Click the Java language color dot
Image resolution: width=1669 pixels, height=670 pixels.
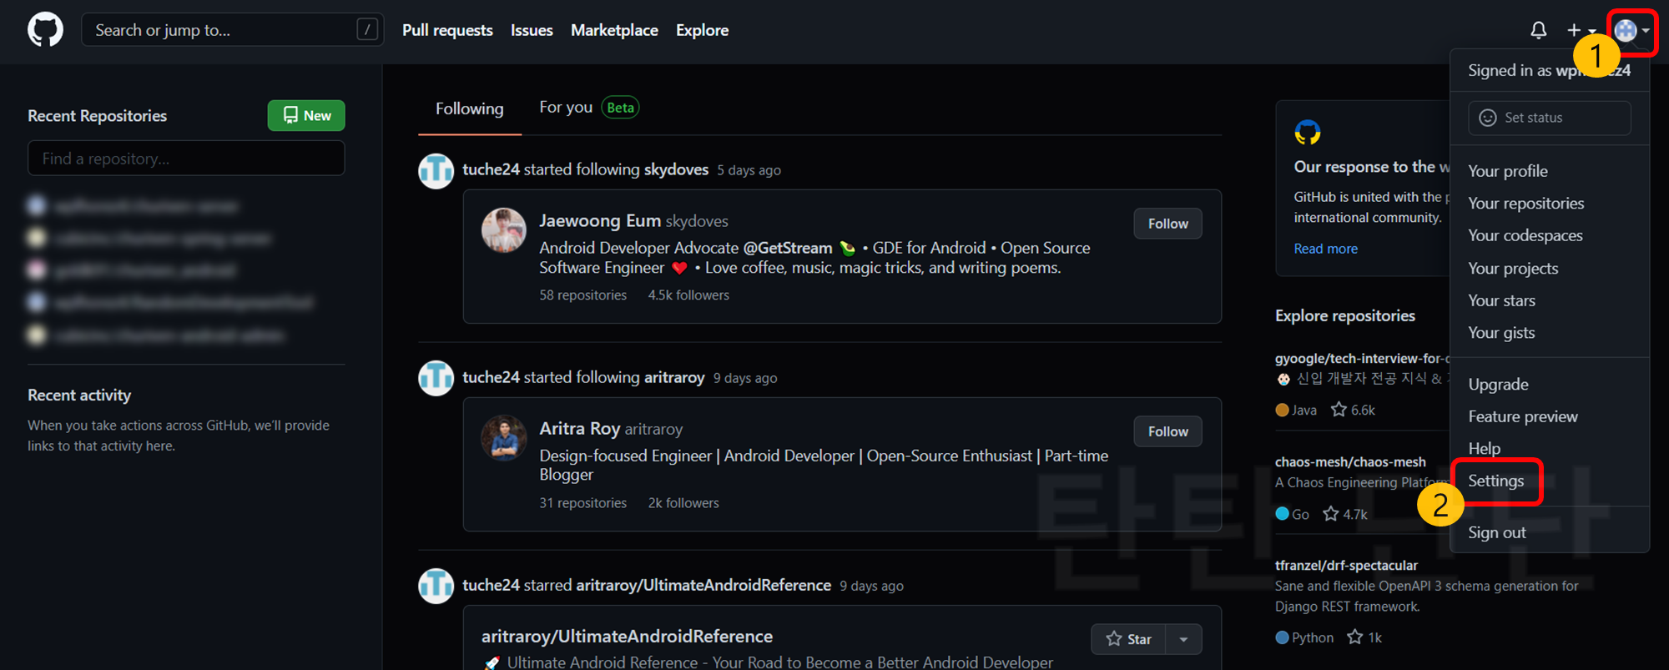pos(1282,410)
